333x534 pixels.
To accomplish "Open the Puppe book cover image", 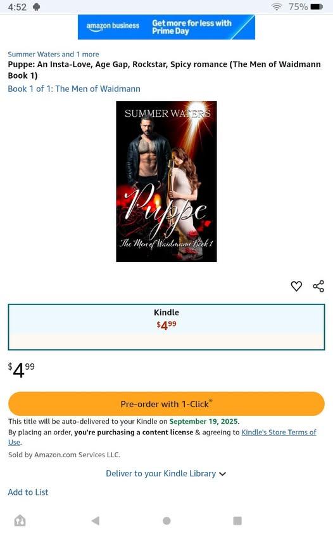I will [x=166, y=181].
